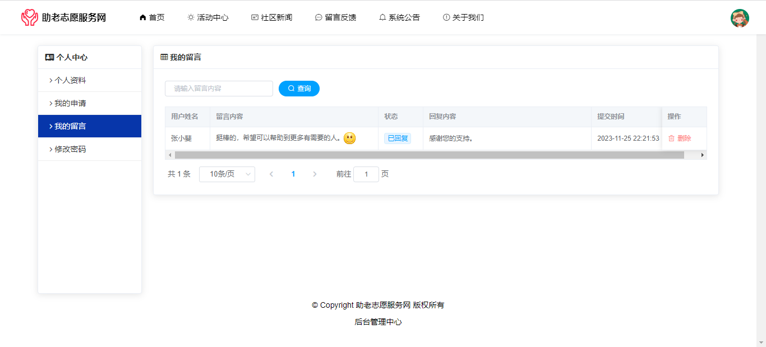Viewport: 766px width, 347px height.
Task: Click the heart-hands site logo
Action: click(29, 17)
